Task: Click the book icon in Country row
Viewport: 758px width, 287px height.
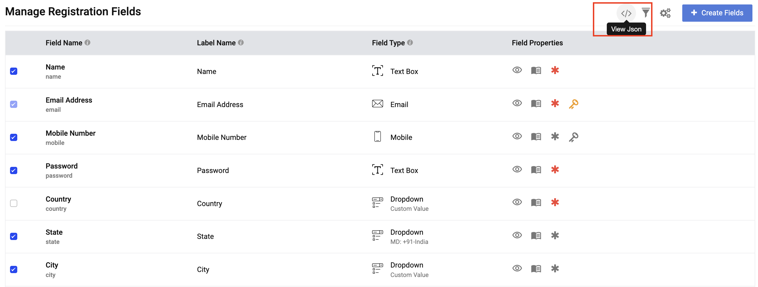Action: [x=536, y=203]
